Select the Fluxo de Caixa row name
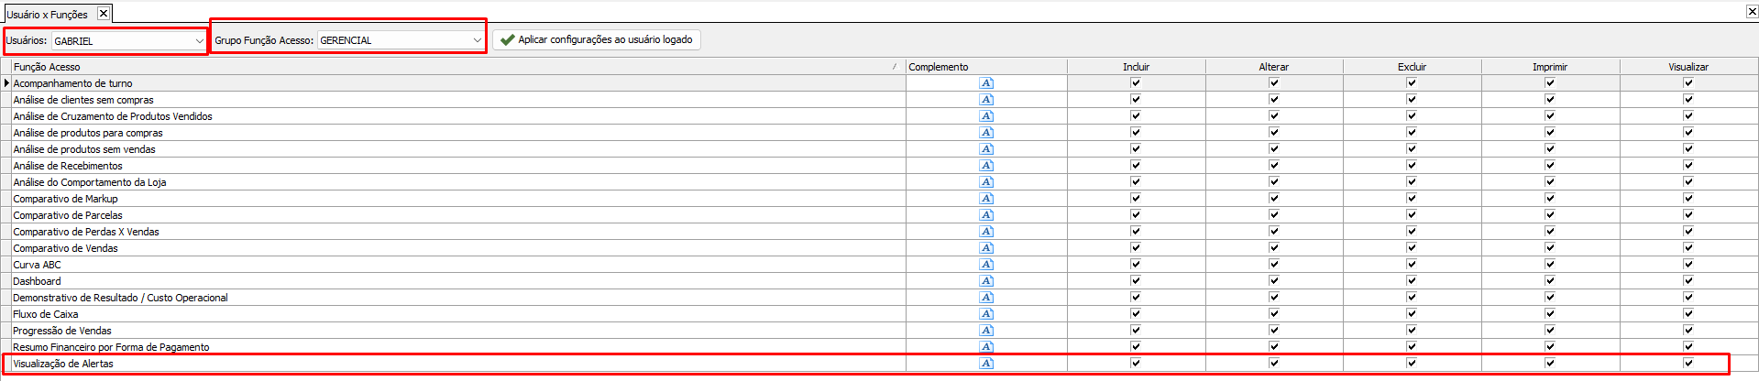This screenshot has width=1759, height=381. tap(46, 314)
